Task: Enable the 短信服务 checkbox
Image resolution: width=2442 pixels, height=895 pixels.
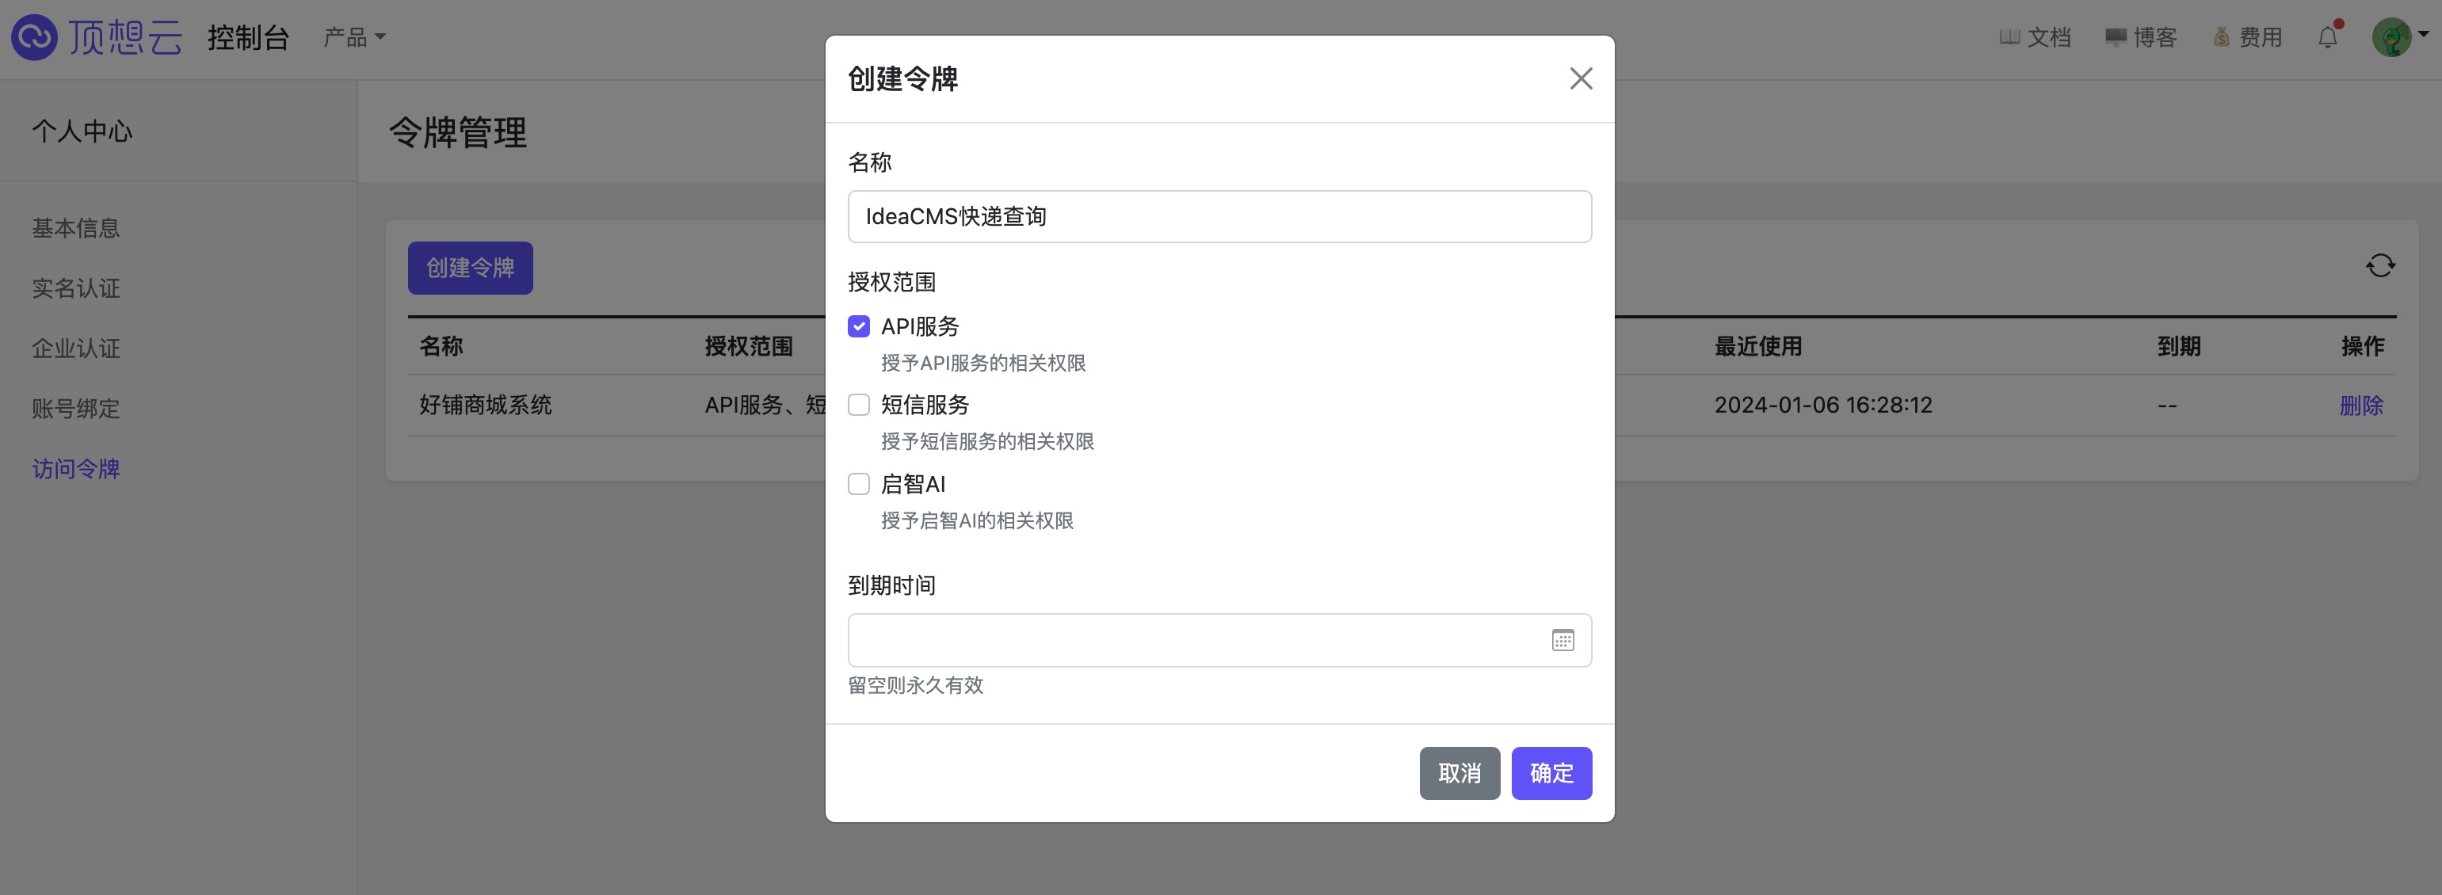Action: 859,405
